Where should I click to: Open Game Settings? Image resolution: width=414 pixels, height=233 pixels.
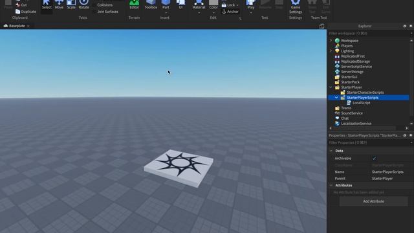click(x=296, y=7)
